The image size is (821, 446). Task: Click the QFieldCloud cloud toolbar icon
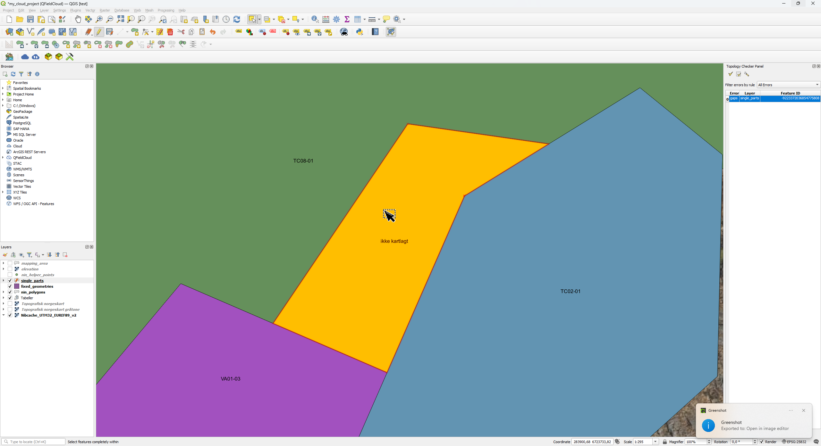coord(25,57)
